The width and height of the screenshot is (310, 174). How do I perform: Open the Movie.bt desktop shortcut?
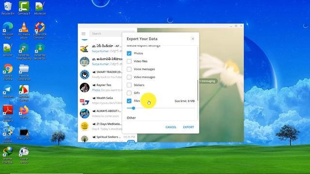click(x=40, y=8)
